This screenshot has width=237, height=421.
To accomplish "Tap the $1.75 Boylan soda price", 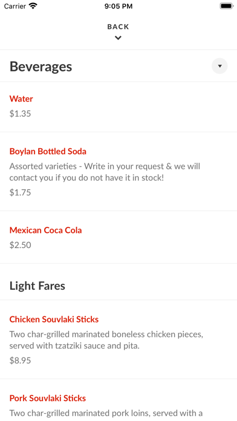I will (x=20, y=192).
